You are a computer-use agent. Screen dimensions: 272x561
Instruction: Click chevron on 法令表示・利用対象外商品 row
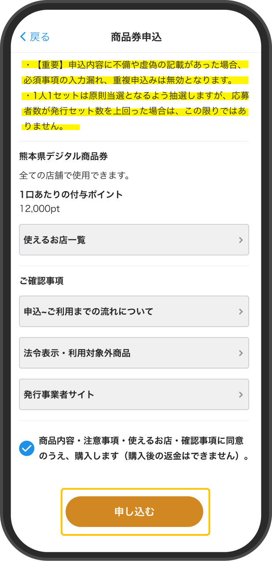pos(241,353)
